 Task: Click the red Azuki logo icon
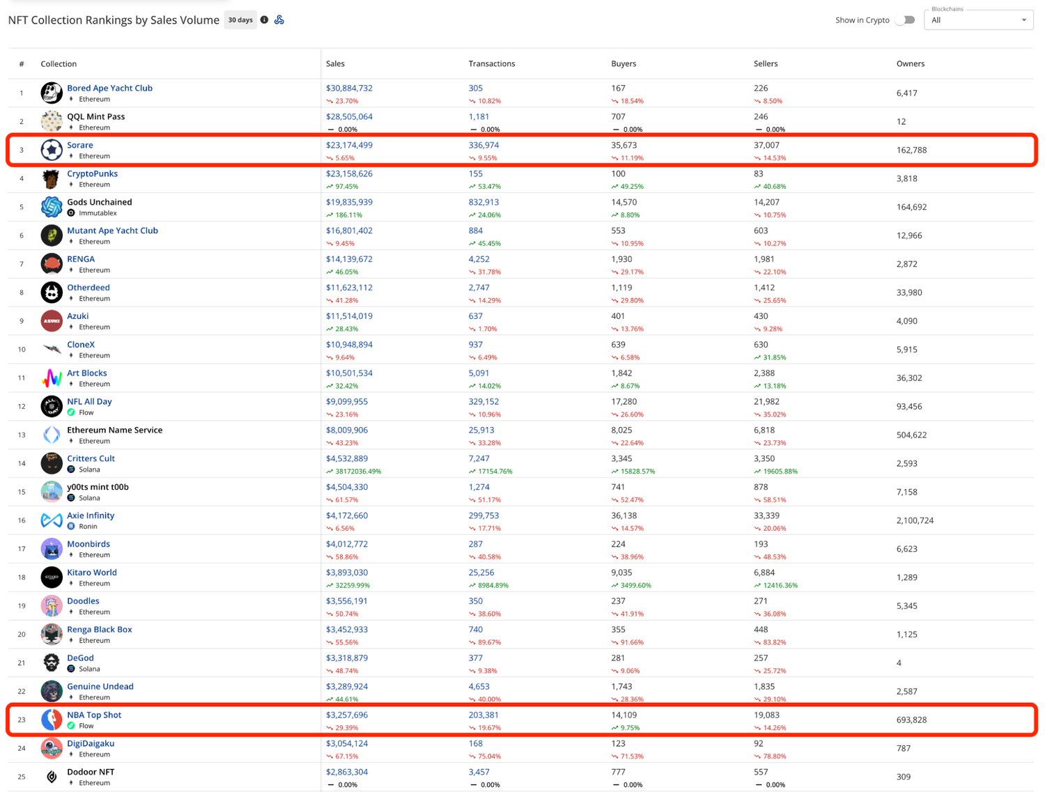pos(52,321)
